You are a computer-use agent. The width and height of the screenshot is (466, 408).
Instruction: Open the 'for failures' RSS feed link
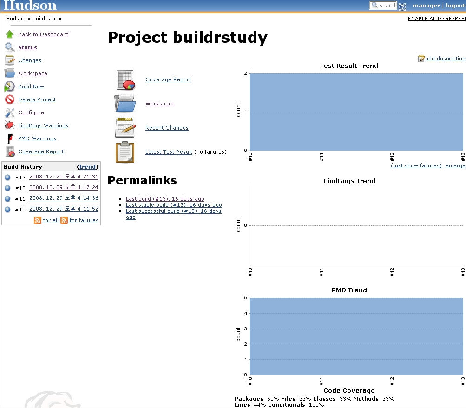[84, 220]
